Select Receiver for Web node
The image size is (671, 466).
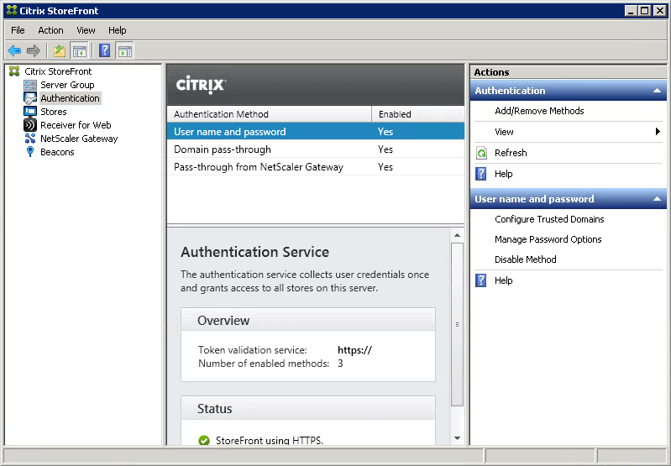click(76, 125)
